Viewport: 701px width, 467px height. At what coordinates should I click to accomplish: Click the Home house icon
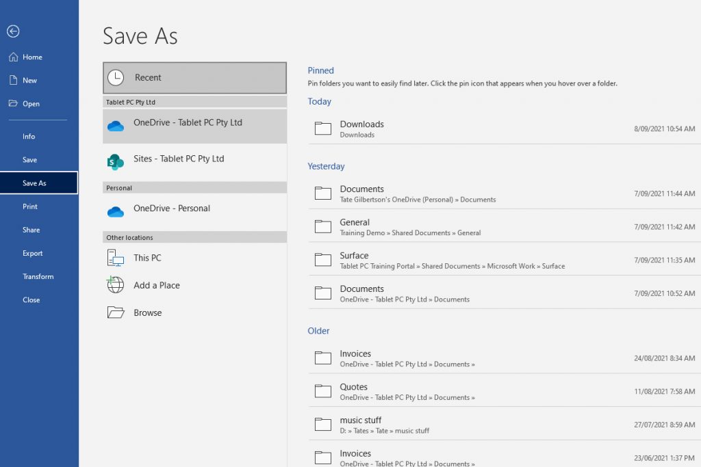pos(14,57)
